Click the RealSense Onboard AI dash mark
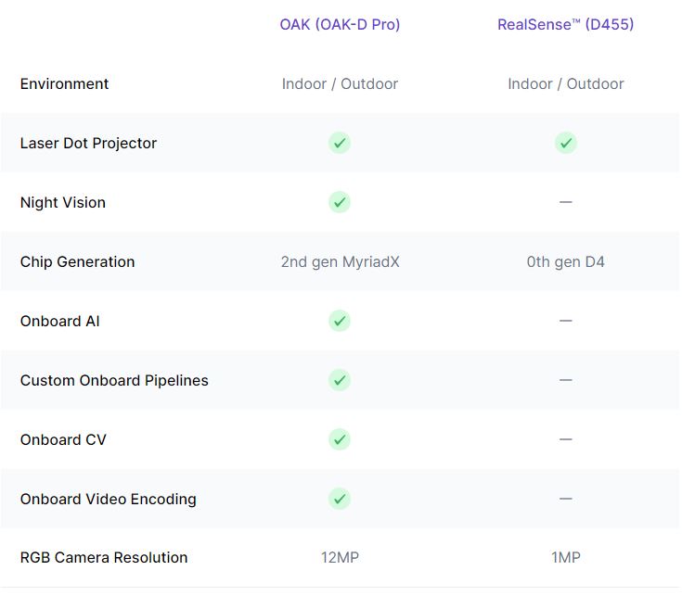 pos(565,321)
